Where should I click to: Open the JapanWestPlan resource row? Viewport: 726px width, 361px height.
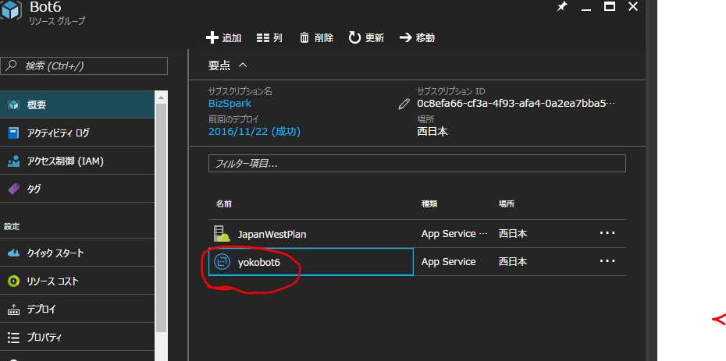[x=417, y=234]
